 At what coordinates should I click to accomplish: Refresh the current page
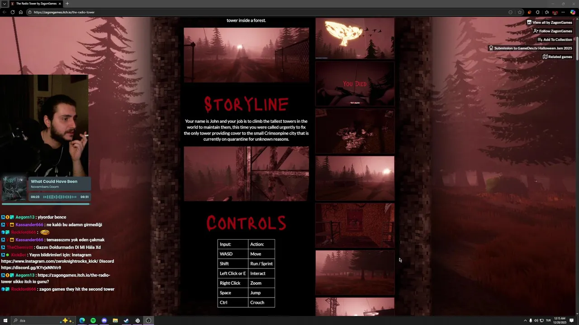pos(13,12)
